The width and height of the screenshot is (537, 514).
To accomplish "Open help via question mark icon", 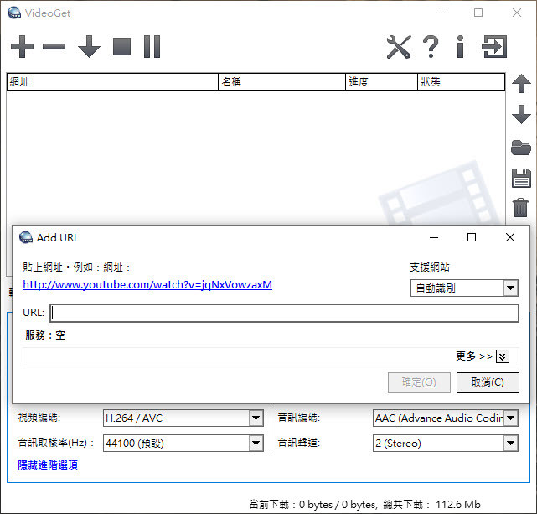I will pos(431,47).
